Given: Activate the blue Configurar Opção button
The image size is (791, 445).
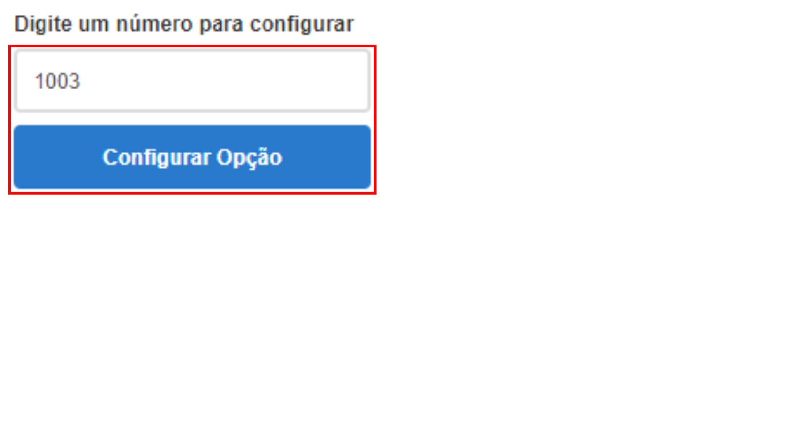Looking at the screenshot, I should coord(192,157).
